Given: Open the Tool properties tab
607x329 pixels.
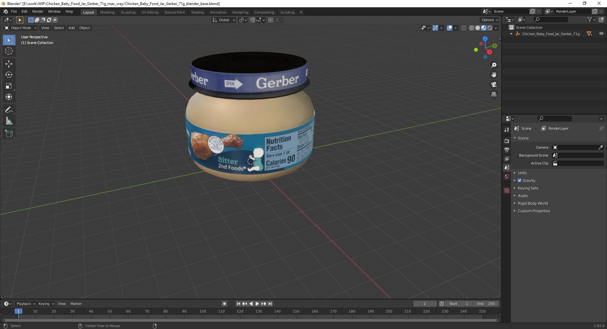Looking at the screenshot, I should 507,130.
